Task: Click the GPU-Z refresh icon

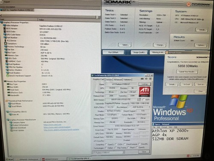Action: coord(146,79)
